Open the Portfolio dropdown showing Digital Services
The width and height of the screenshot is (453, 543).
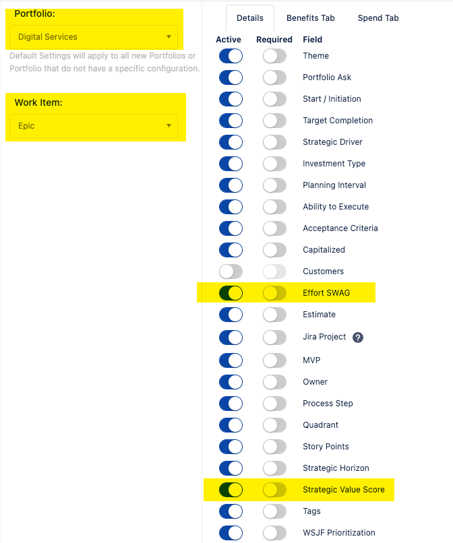92,37
